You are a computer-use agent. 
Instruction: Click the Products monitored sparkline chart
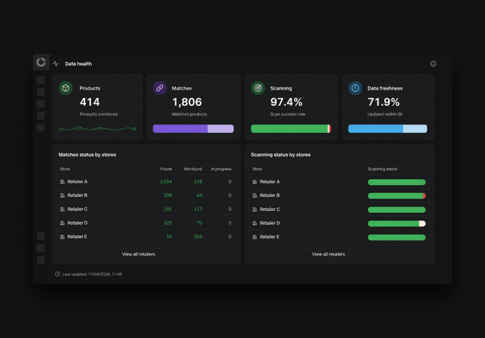(97, 128)
